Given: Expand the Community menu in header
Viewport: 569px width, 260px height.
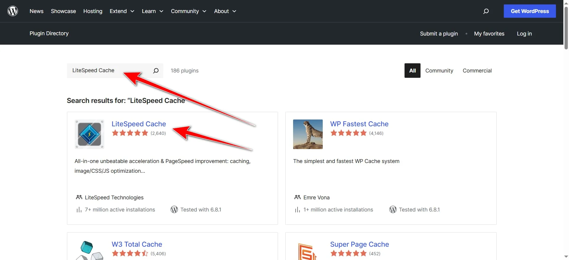Looking at the screenshot, I should click(x=188, y=11).
